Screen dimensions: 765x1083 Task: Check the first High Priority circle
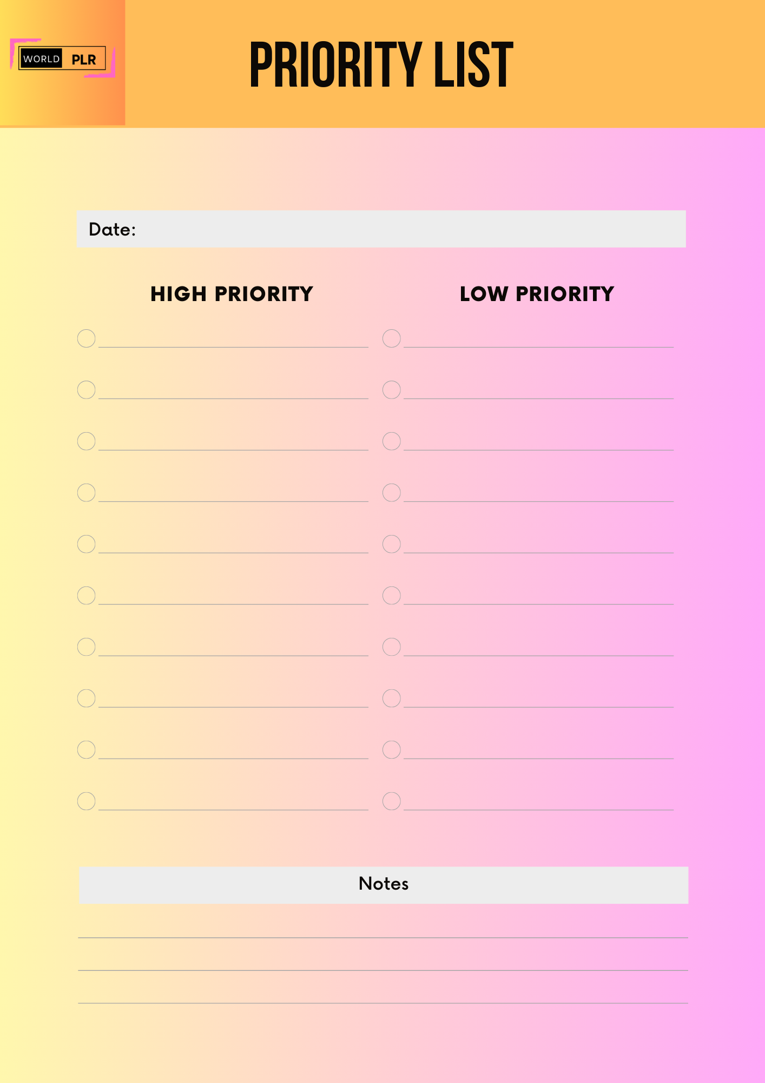(x=87, y=338)
